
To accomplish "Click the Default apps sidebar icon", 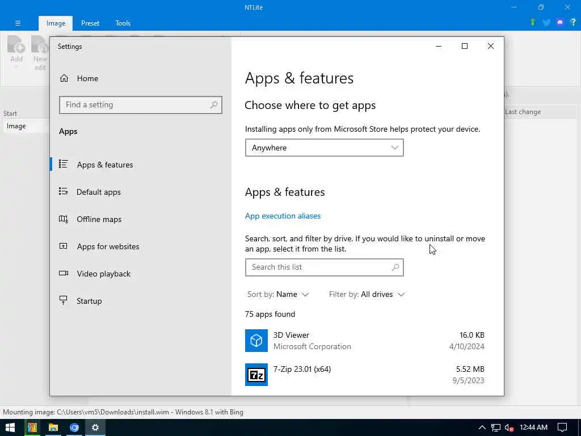I will click(64, 191).
